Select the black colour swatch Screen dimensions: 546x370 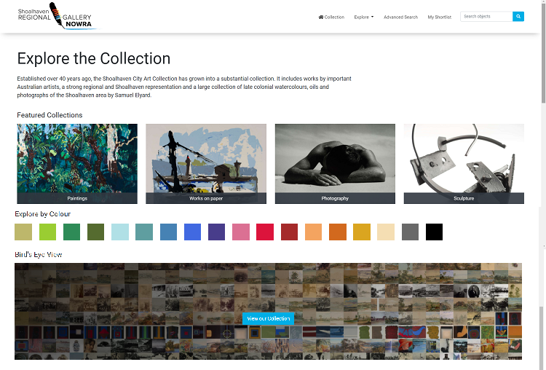(x=434, y=232)
